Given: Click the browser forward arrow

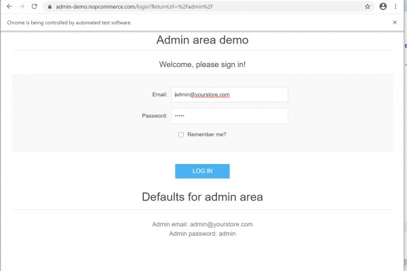Looking at the screenshot, I should [x=22, y=7].
